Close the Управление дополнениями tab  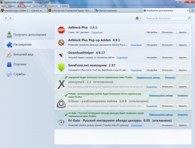(x=188, y=10)
